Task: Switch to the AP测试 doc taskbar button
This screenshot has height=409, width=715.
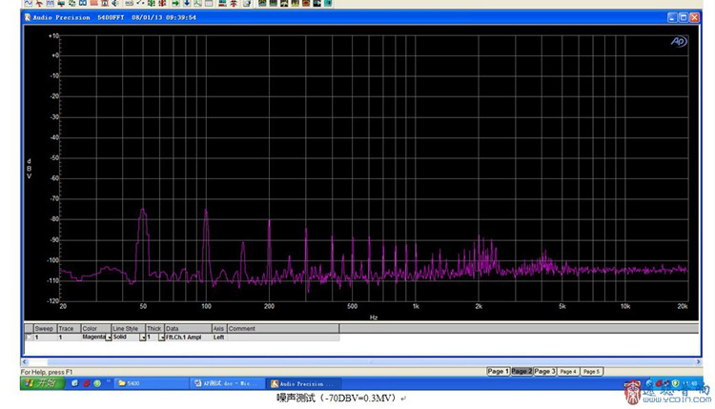Action: [x=227, y=383]
